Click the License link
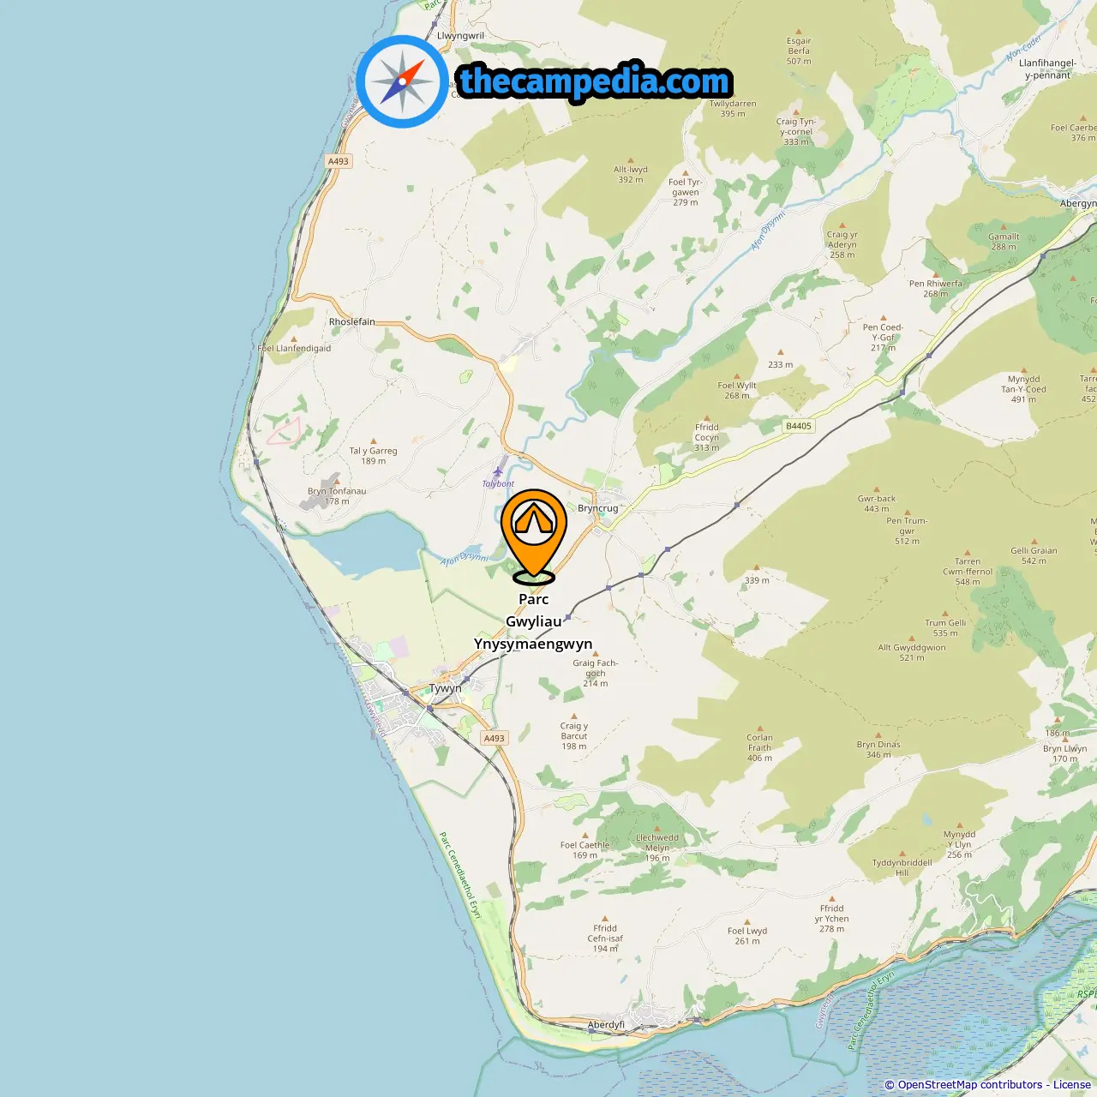The width and height of the screenshot is (1097, 1097). point(1072,1085)
